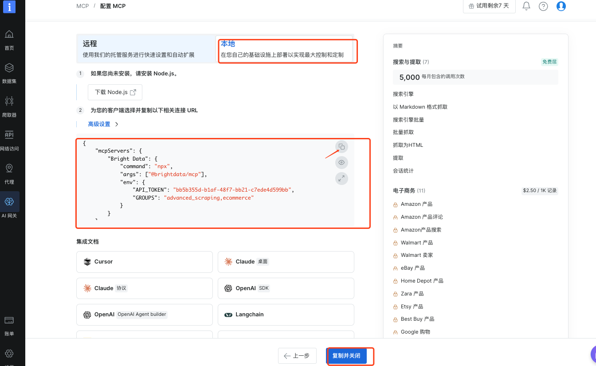Click Home Depot 产品 in the list
Screen dimensions: 596x366
pyautogui.click(x=422, y=281)
